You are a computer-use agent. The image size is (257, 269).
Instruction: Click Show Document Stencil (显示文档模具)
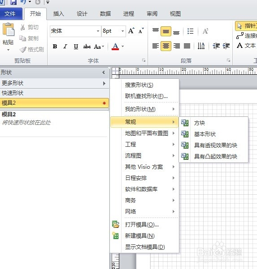pyautogui.click(x=144, y=247)
